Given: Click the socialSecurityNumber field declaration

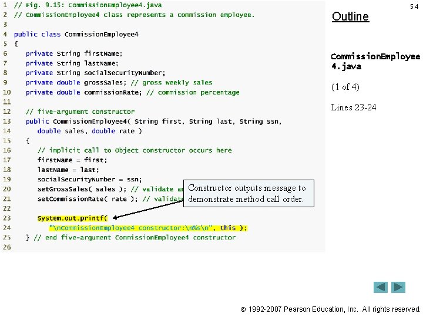Looking at the screenshot, I should (96, 73).
